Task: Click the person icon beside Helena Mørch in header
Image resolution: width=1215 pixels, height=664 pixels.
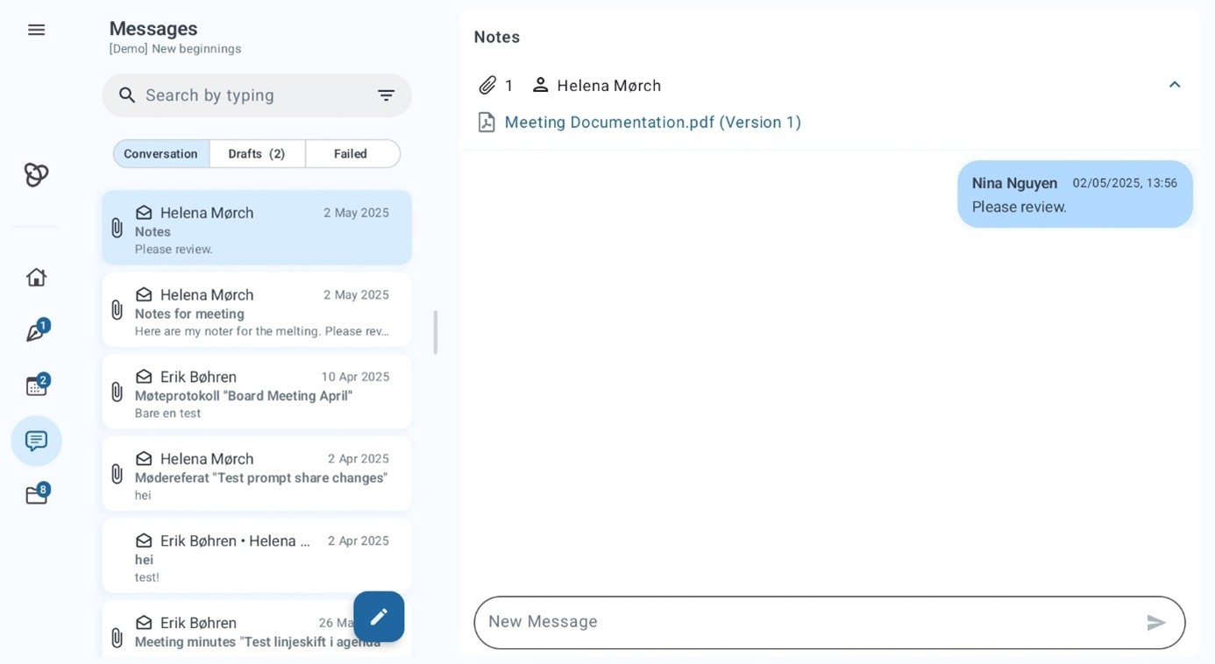Action: coord(541,85)
